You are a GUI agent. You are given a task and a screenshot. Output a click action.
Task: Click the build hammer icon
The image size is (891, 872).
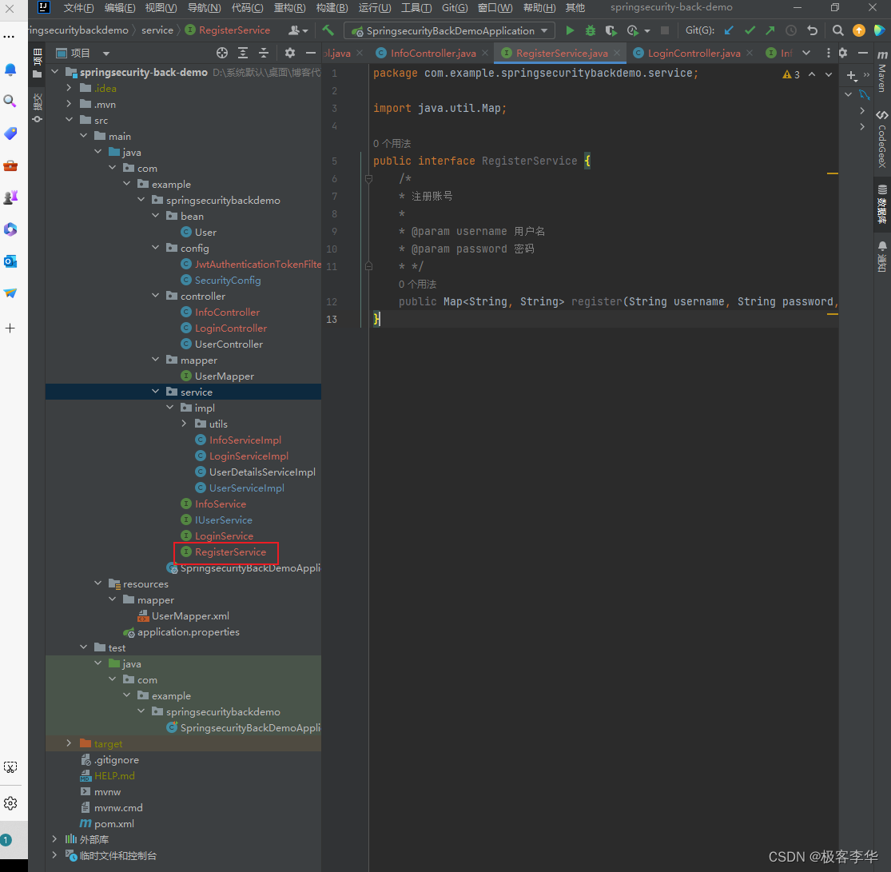328,30
